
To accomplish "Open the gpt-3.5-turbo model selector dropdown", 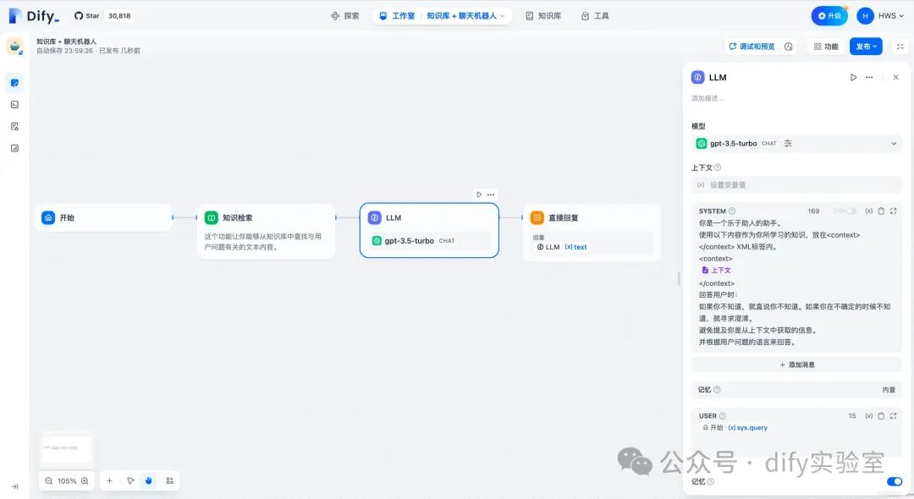I will (x=796, y=143).
